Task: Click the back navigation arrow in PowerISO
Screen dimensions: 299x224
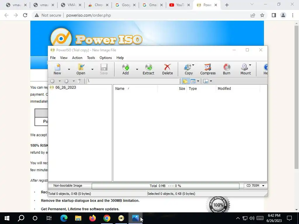Action: coord(53,81)
